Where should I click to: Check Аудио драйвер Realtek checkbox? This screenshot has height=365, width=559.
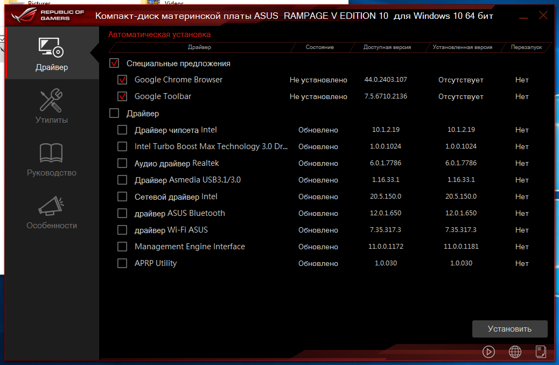[122, 163]
